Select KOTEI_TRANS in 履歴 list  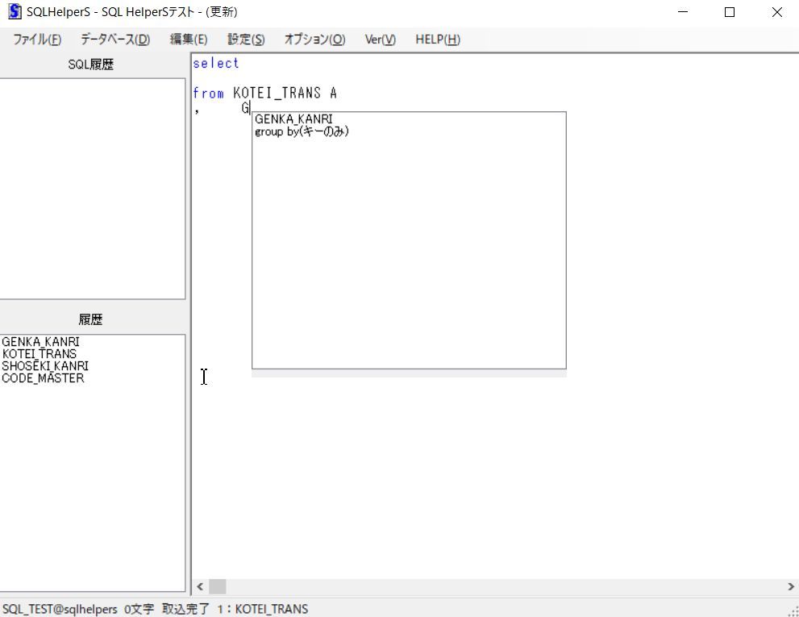pyautogui.click(x=40, y=354)
